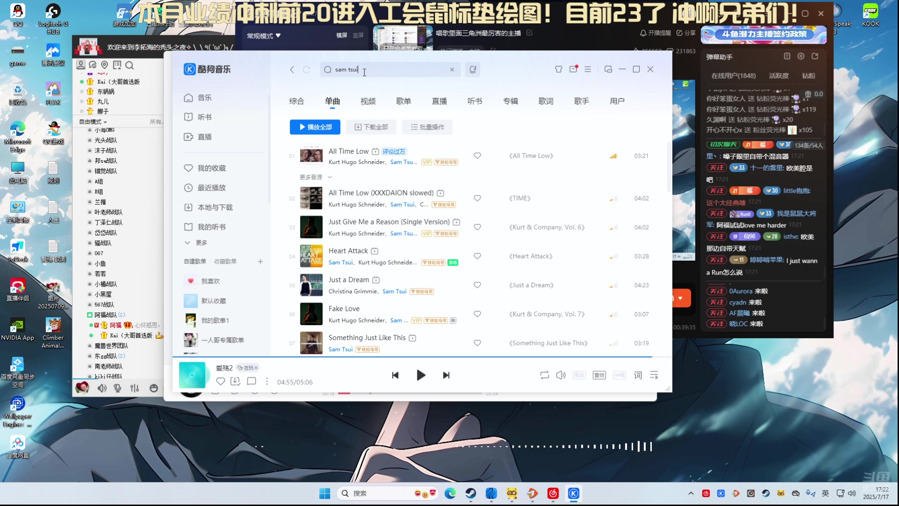Screen dimensions: 899x506
Task: Open the 《Heart Attack》 album link
Action: tap(531, 256)
